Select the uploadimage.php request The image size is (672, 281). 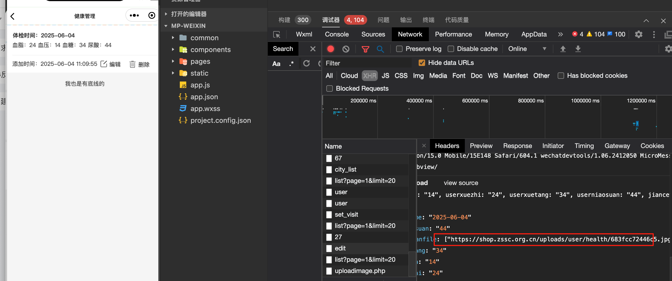tap(366, 271)
